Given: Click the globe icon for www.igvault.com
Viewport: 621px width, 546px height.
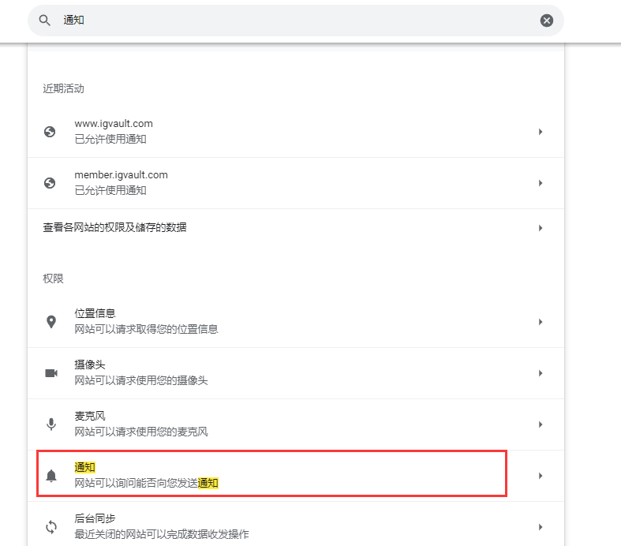Looking at the screenshot, I should pyautogui.click(x=50, y=132).
